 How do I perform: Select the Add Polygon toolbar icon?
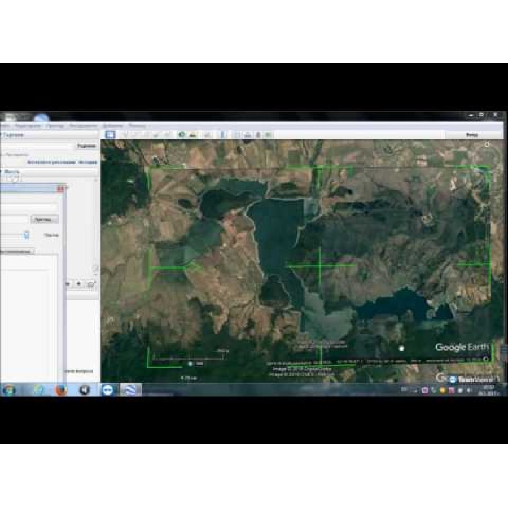click(135, 134)
